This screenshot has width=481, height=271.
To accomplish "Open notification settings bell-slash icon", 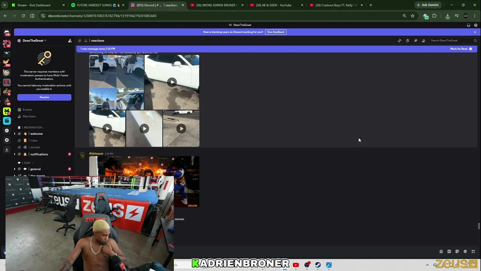I will pos(407,41).
